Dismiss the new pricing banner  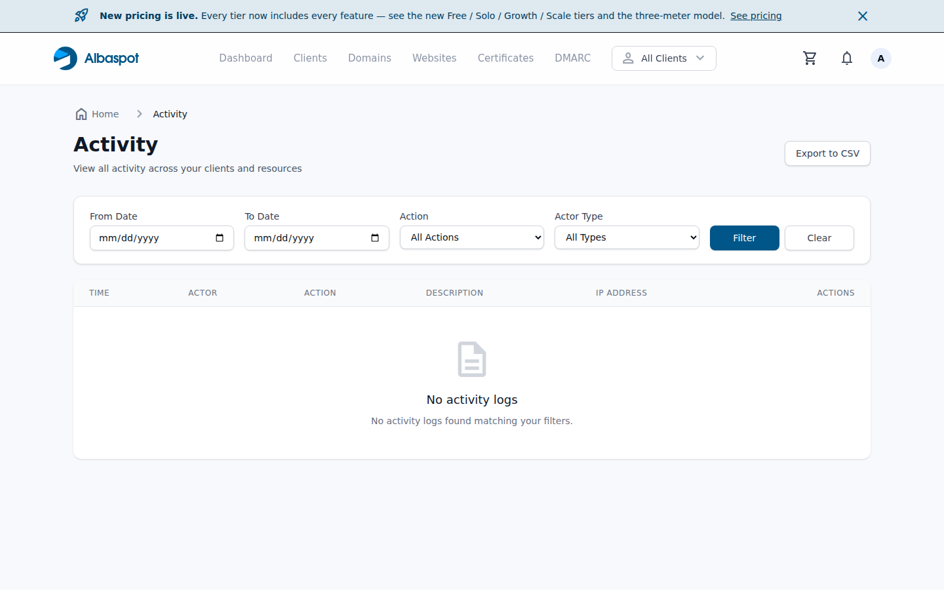pyautogui.click(x=863, y=16)
